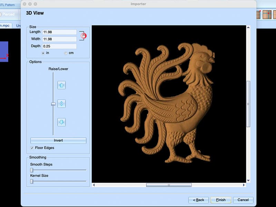Select the cm units radio button

(65, 53)
